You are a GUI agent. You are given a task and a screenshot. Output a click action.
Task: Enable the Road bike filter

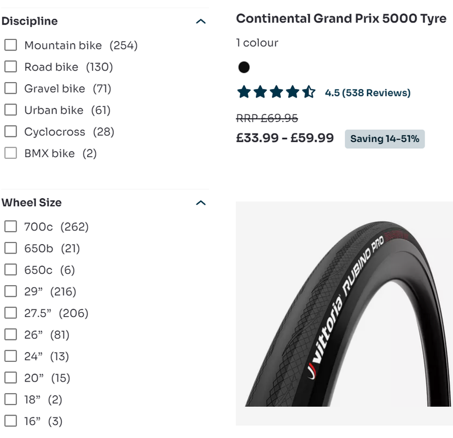pyautogui.click(x=11, y=67)
